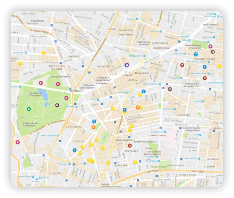Screen dimensions: 234x198
Task: Click the pink marker below Camino Real Polanco
Action: [x=58, y=84]
